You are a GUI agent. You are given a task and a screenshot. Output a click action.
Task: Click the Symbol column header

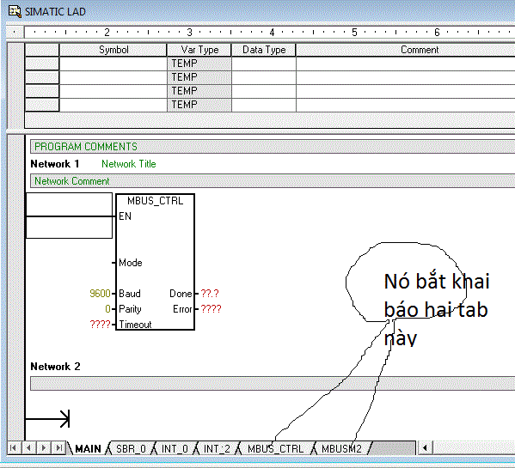pos(113,50)
